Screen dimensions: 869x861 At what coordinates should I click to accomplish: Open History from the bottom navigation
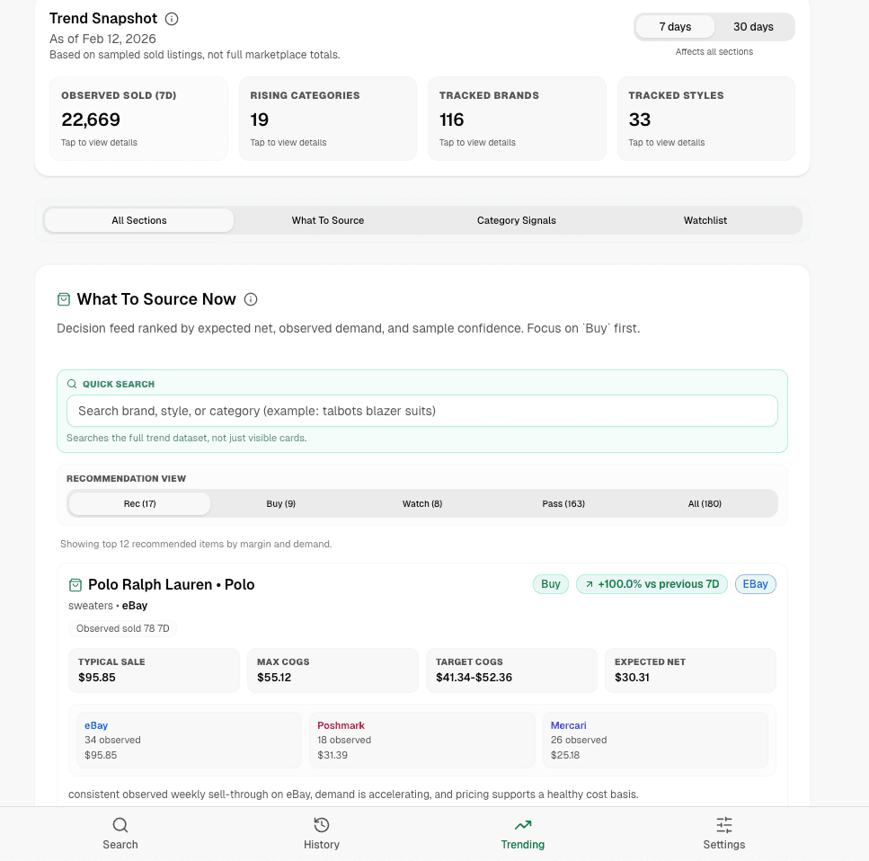tap(321, 833)
